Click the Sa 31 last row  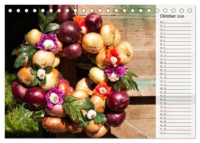(x=176, y=132)
